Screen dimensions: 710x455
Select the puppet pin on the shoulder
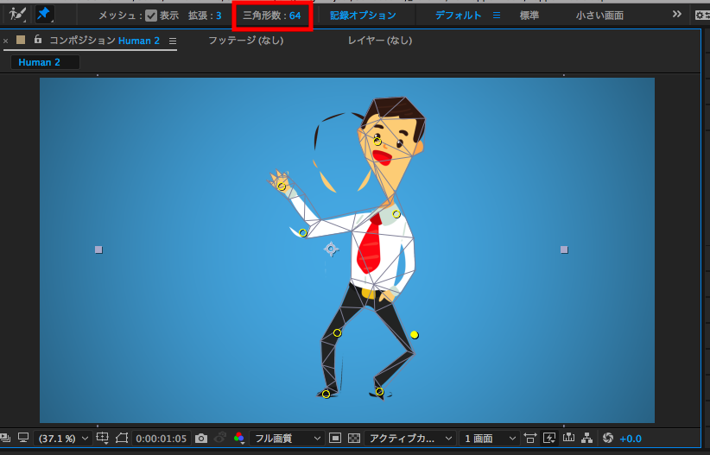pyautogui.click(x=396, y=214)
